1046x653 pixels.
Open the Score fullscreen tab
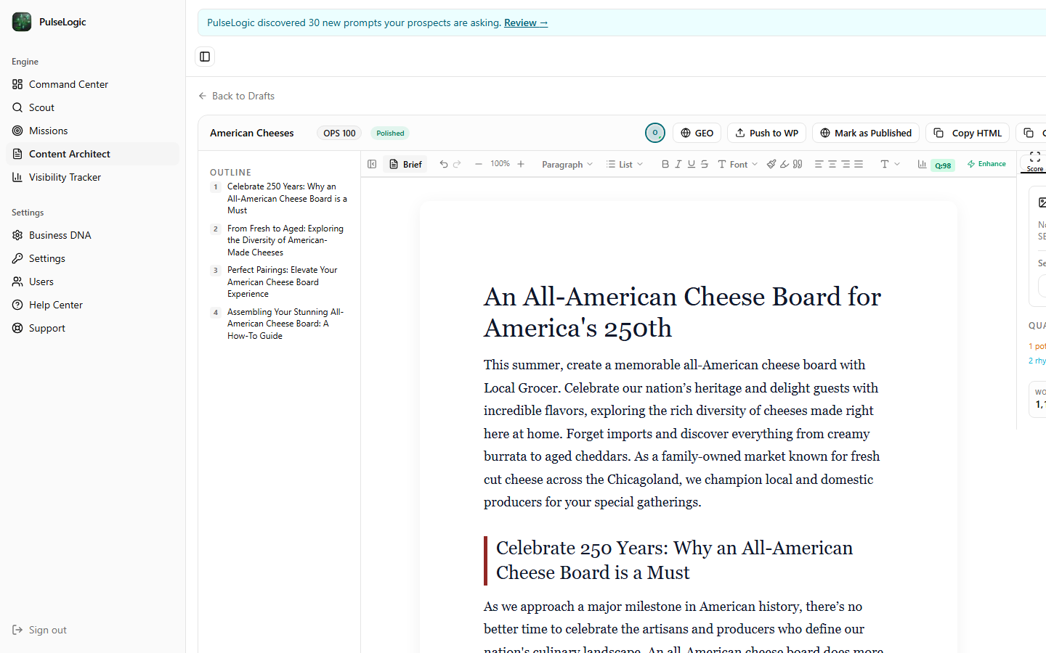pos(1035,162)
